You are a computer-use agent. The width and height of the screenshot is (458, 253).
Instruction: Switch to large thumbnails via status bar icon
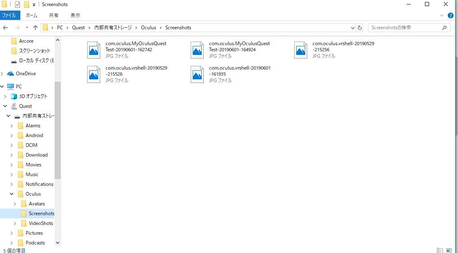(x=449, y=250)
